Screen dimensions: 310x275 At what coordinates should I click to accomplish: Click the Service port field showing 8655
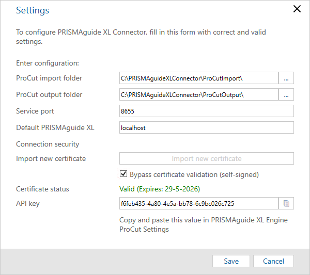tap(207, 111)
